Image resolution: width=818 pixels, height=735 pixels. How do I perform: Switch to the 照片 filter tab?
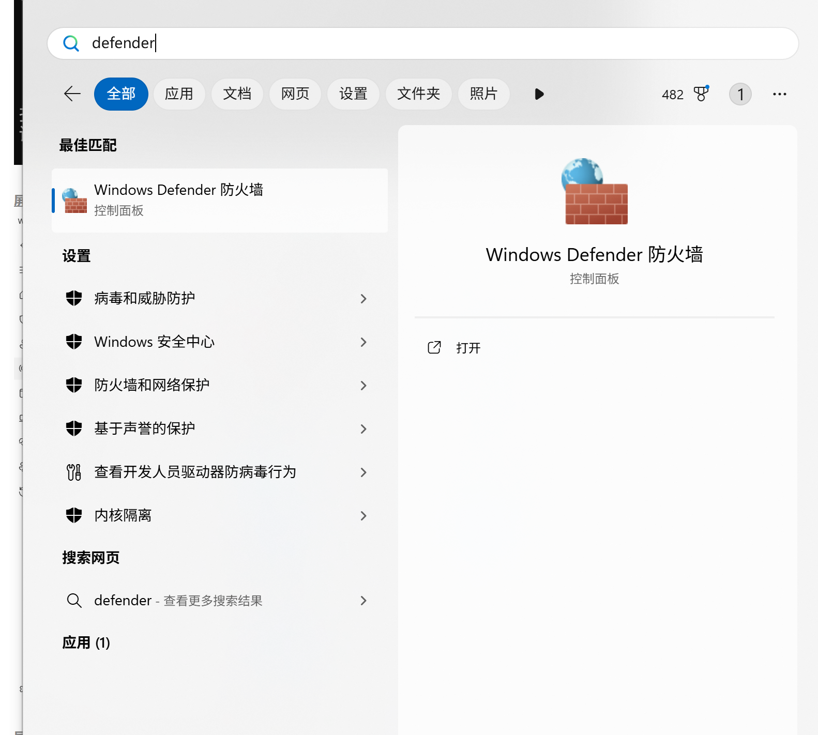[484, 94]
